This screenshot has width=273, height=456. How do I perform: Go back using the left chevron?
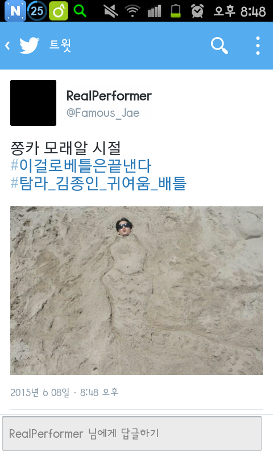point(7,46)
